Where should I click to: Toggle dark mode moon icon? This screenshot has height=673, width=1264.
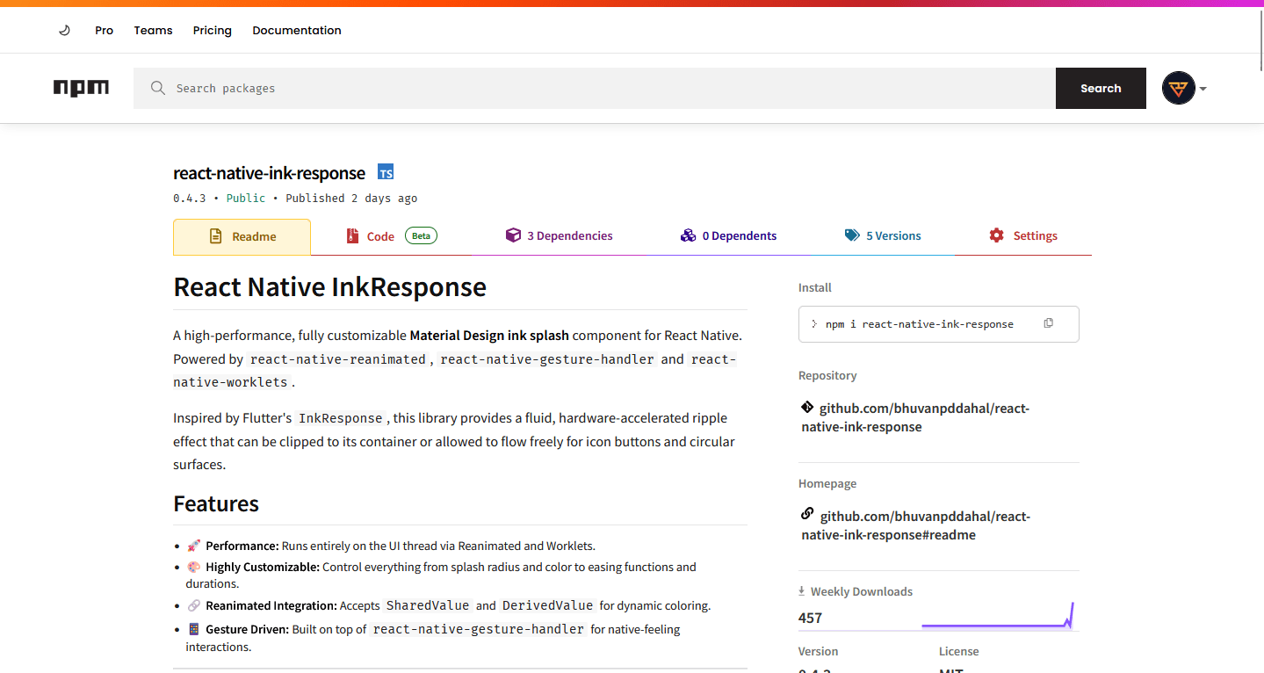(64, 30)
